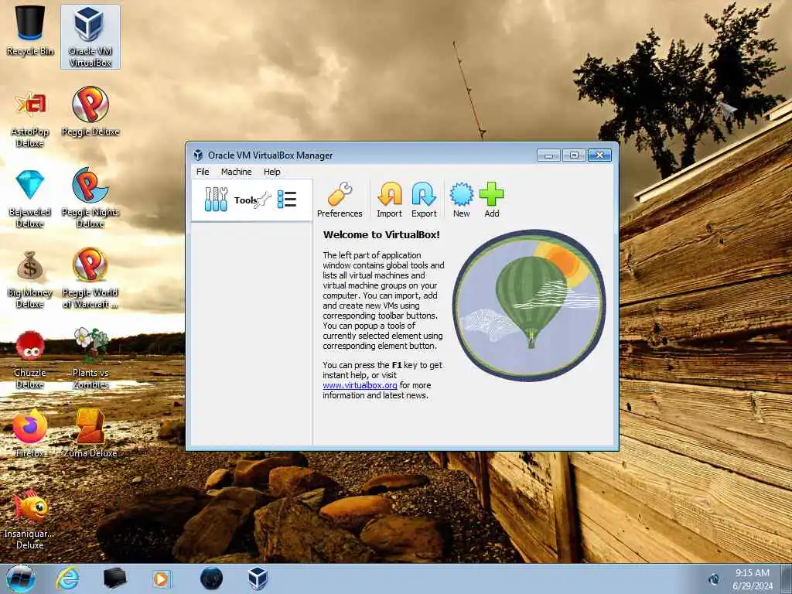Select the Recycle Bin desktop icon

point(30,29)
